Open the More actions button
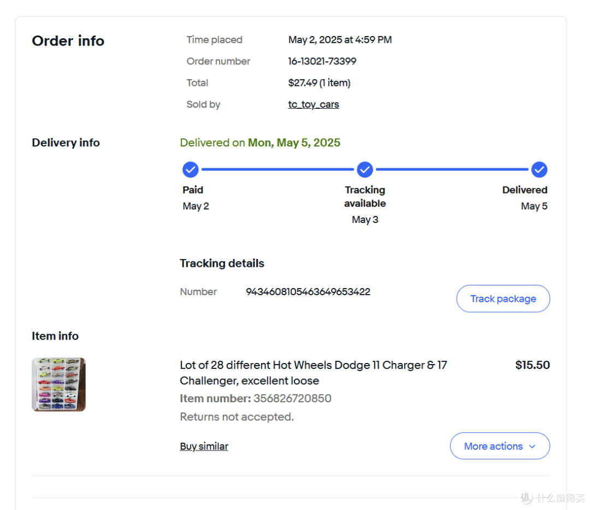 coord(500,446)
